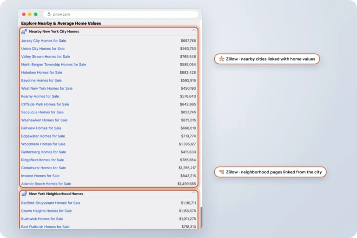Open Valley Stream Homes for Sale link
Viewport: 357px width, 238px height.
tap(46, 57)
